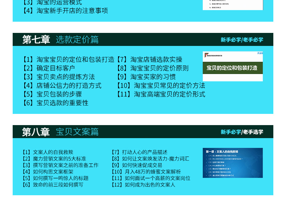Click 新手必学/老手选学 label in chapter eight header

[242, 132]
